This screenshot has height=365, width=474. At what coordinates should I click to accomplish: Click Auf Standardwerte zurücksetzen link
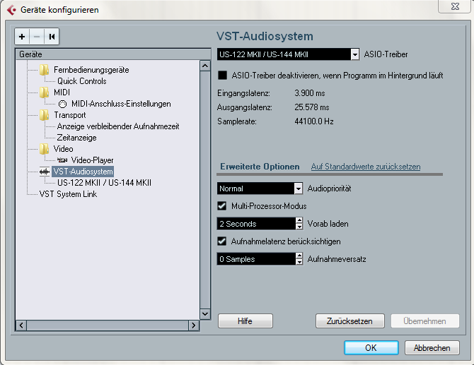366,167
